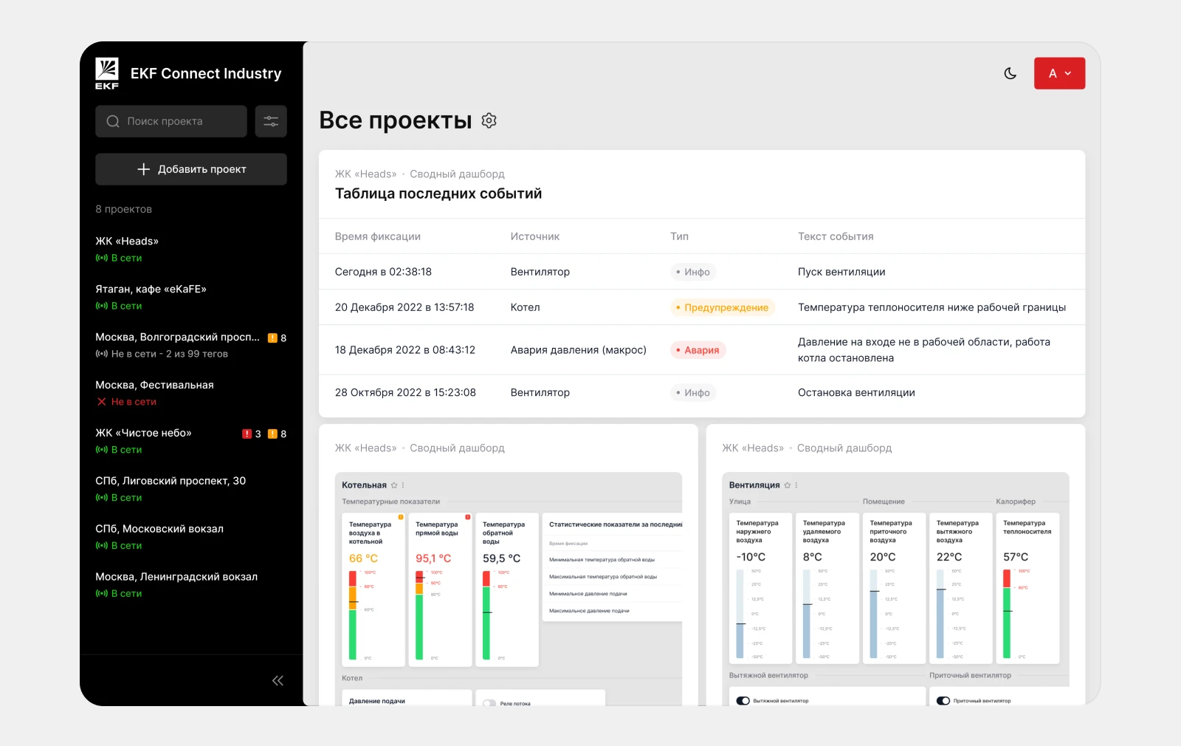This screenshot has height=746, width=1181.
Task: Open the project filter settings icon
Action: (271, 121)
